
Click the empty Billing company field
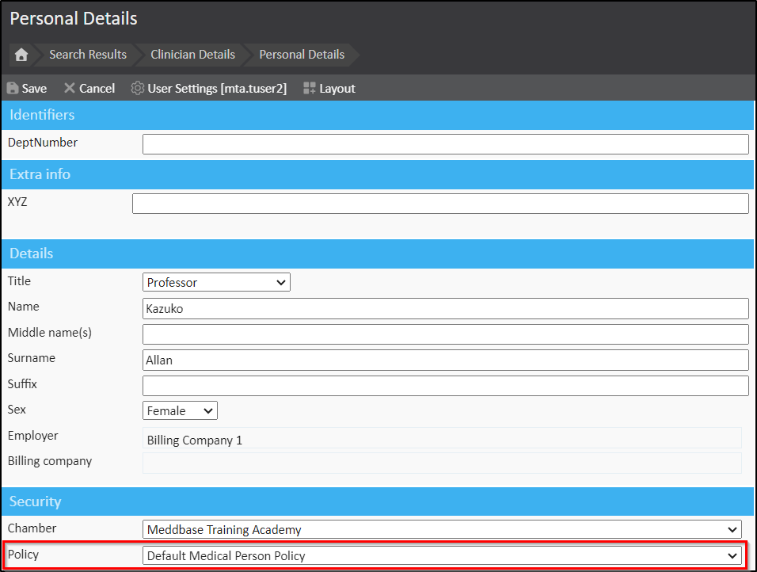(x=442, y=463)
